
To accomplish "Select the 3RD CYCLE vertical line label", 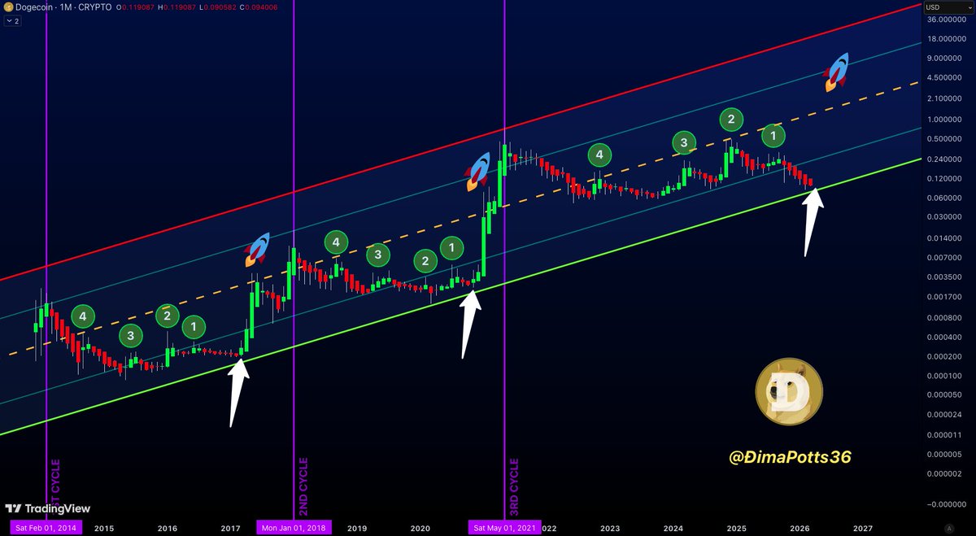I will [516, 486].
